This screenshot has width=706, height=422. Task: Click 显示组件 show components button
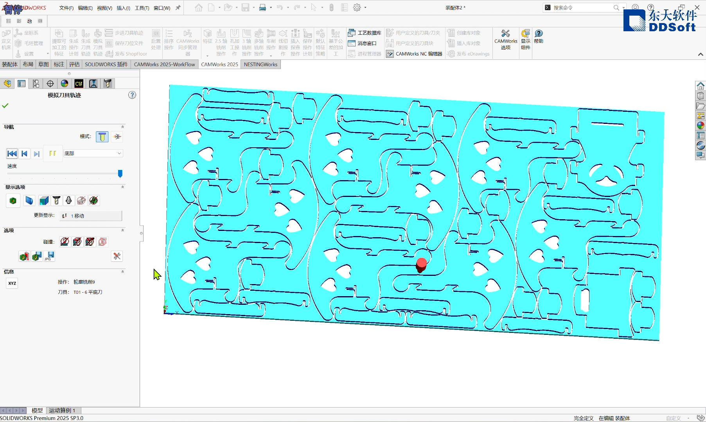click(526, 39)
